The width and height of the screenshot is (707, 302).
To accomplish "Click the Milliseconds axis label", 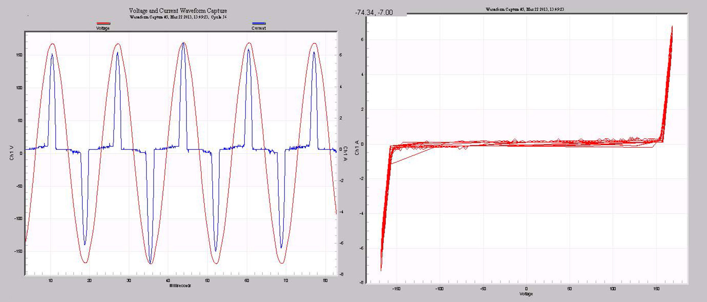I will coord(180,286).
